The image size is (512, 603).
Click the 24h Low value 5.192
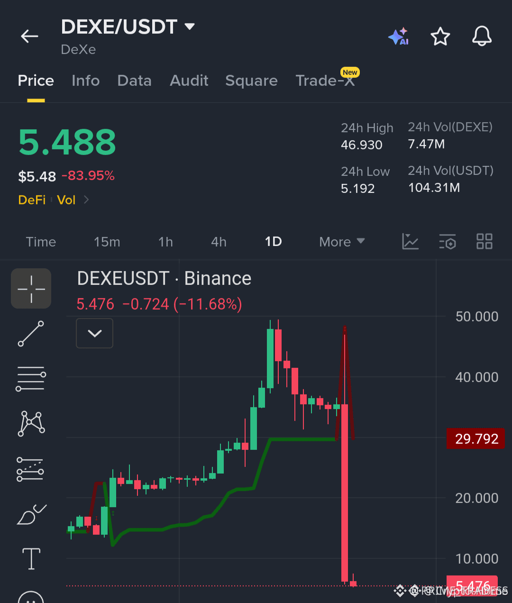(358, 188)
